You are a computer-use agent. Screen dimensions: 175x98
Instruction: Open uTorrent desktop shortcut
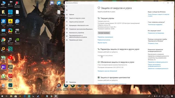[x=3, y=77]
